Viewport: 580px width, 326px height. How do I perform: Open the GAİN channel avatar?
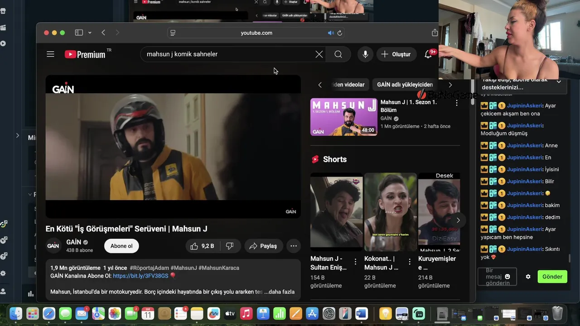point(53,246)
